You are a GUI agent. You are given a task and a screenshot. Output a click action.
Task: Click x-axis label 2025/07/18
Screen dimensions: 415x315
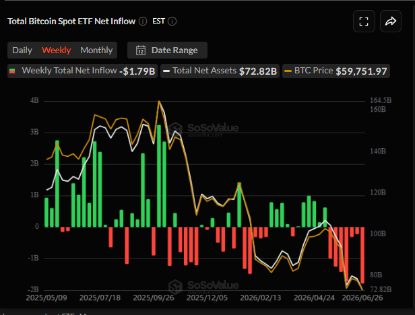point(100,297)
